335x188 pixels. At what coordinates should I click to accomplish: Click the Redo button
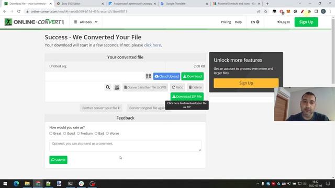(x=177, y=87)
